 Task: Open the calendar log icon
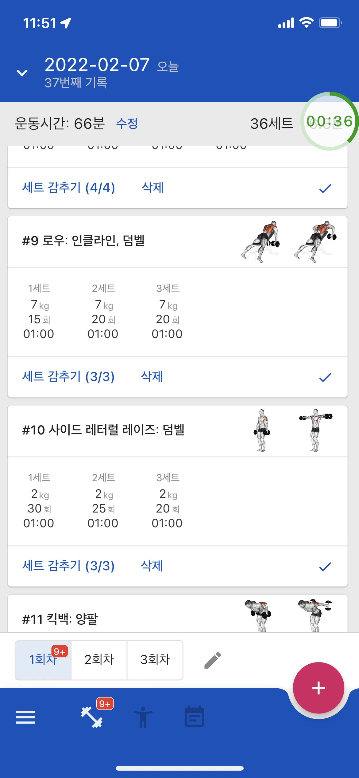point(194,716)
